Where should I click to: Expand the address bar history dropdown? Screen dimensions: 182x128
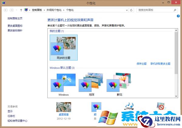(x=127, y=10)
